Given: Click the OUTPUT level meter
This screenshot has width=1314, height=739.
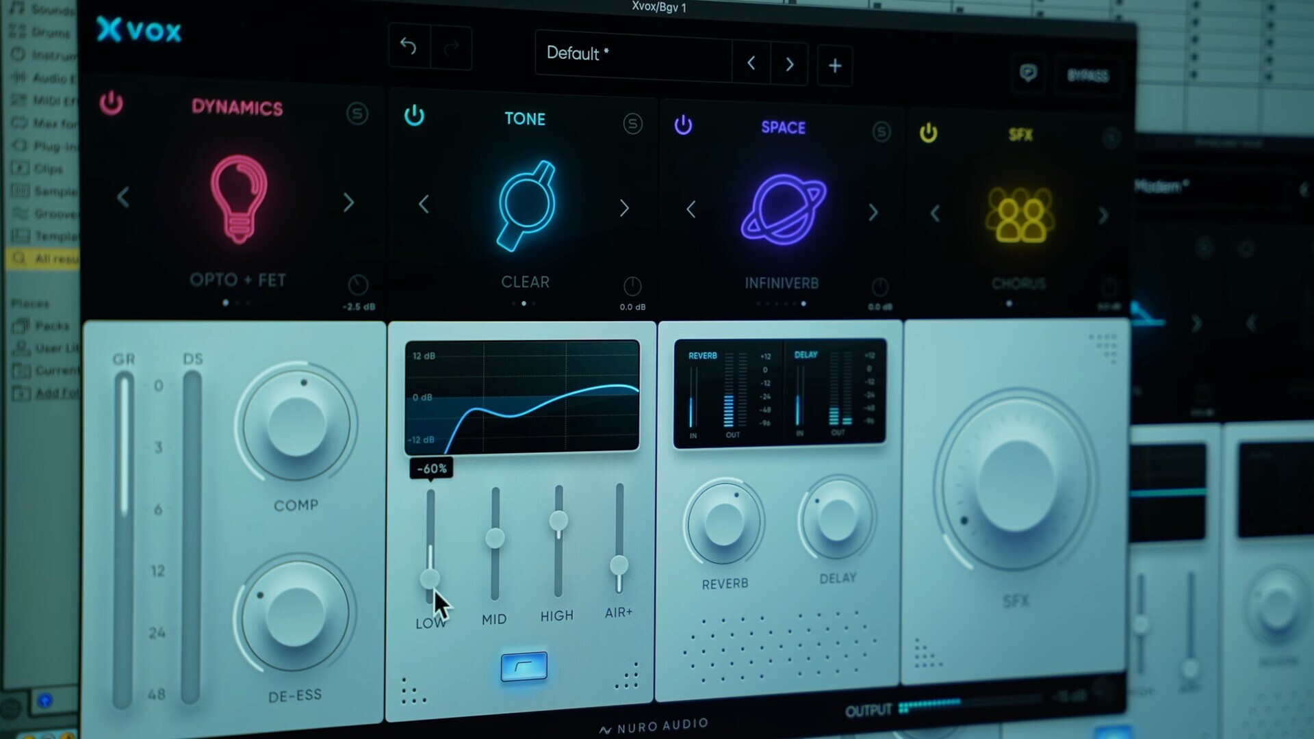Looking at the screenshot, I should [x=970, y=704].
